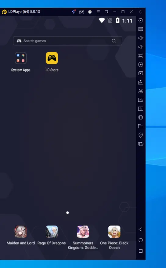Open the shared folder icon

click(141, 126)
